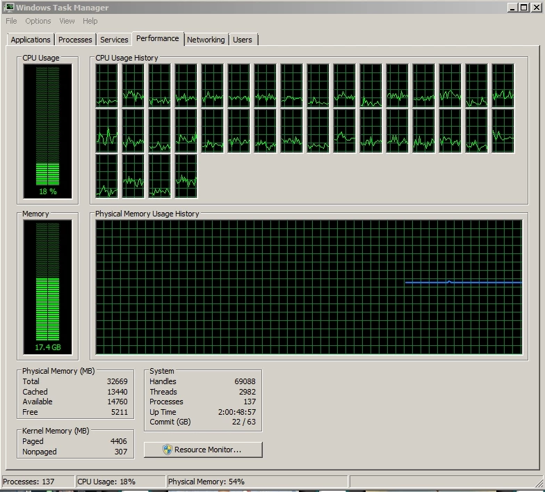
Task: Click the status bar Processes: 137 entry
Action: coord(38,482)
